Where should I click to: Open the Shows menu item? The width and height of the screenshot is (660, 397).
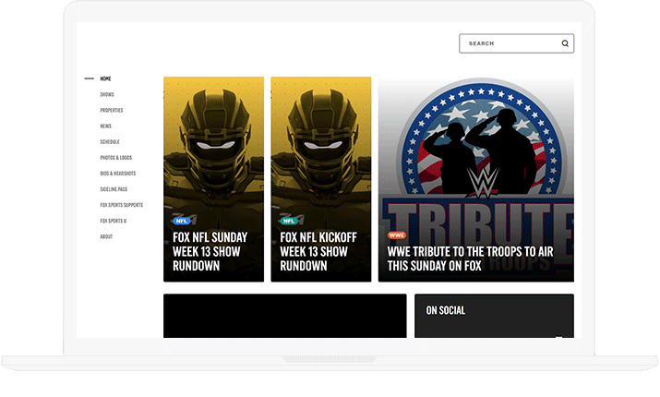point(107,94)
